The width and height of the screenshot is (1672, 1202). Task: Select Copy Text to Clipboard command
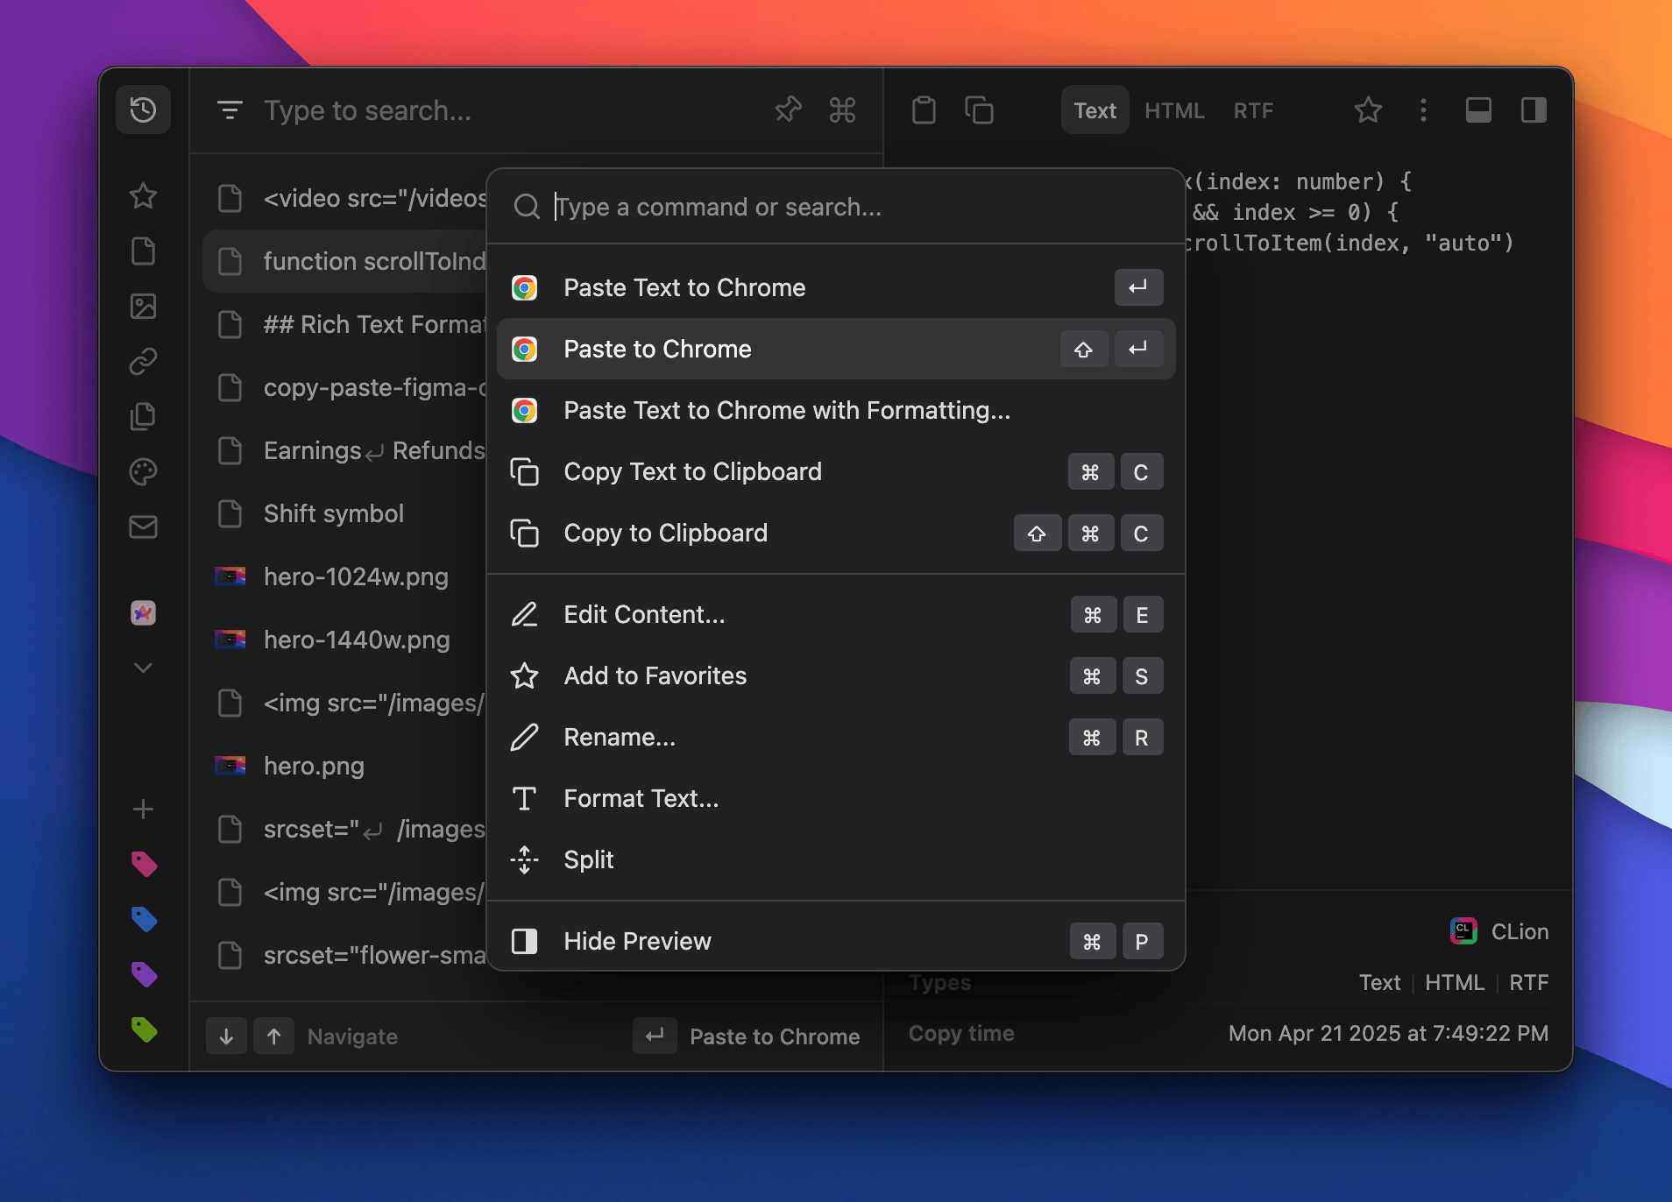point(692,471)
